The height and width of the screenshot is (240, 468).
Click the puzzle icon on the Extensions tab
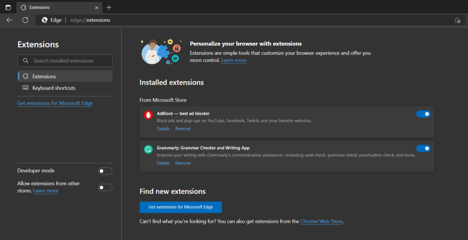23,7
